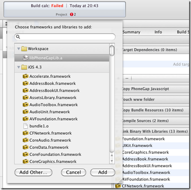Click the Build calc: Failed status text
Screen dimensions: 191x190
(x=47, y=6)
